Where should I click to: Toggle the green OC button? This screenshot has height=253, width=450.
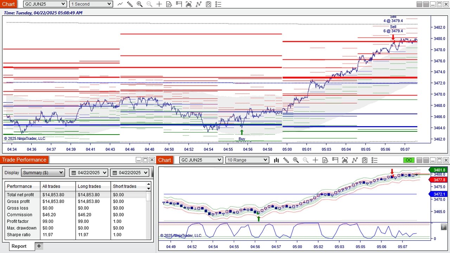(409, 160)
